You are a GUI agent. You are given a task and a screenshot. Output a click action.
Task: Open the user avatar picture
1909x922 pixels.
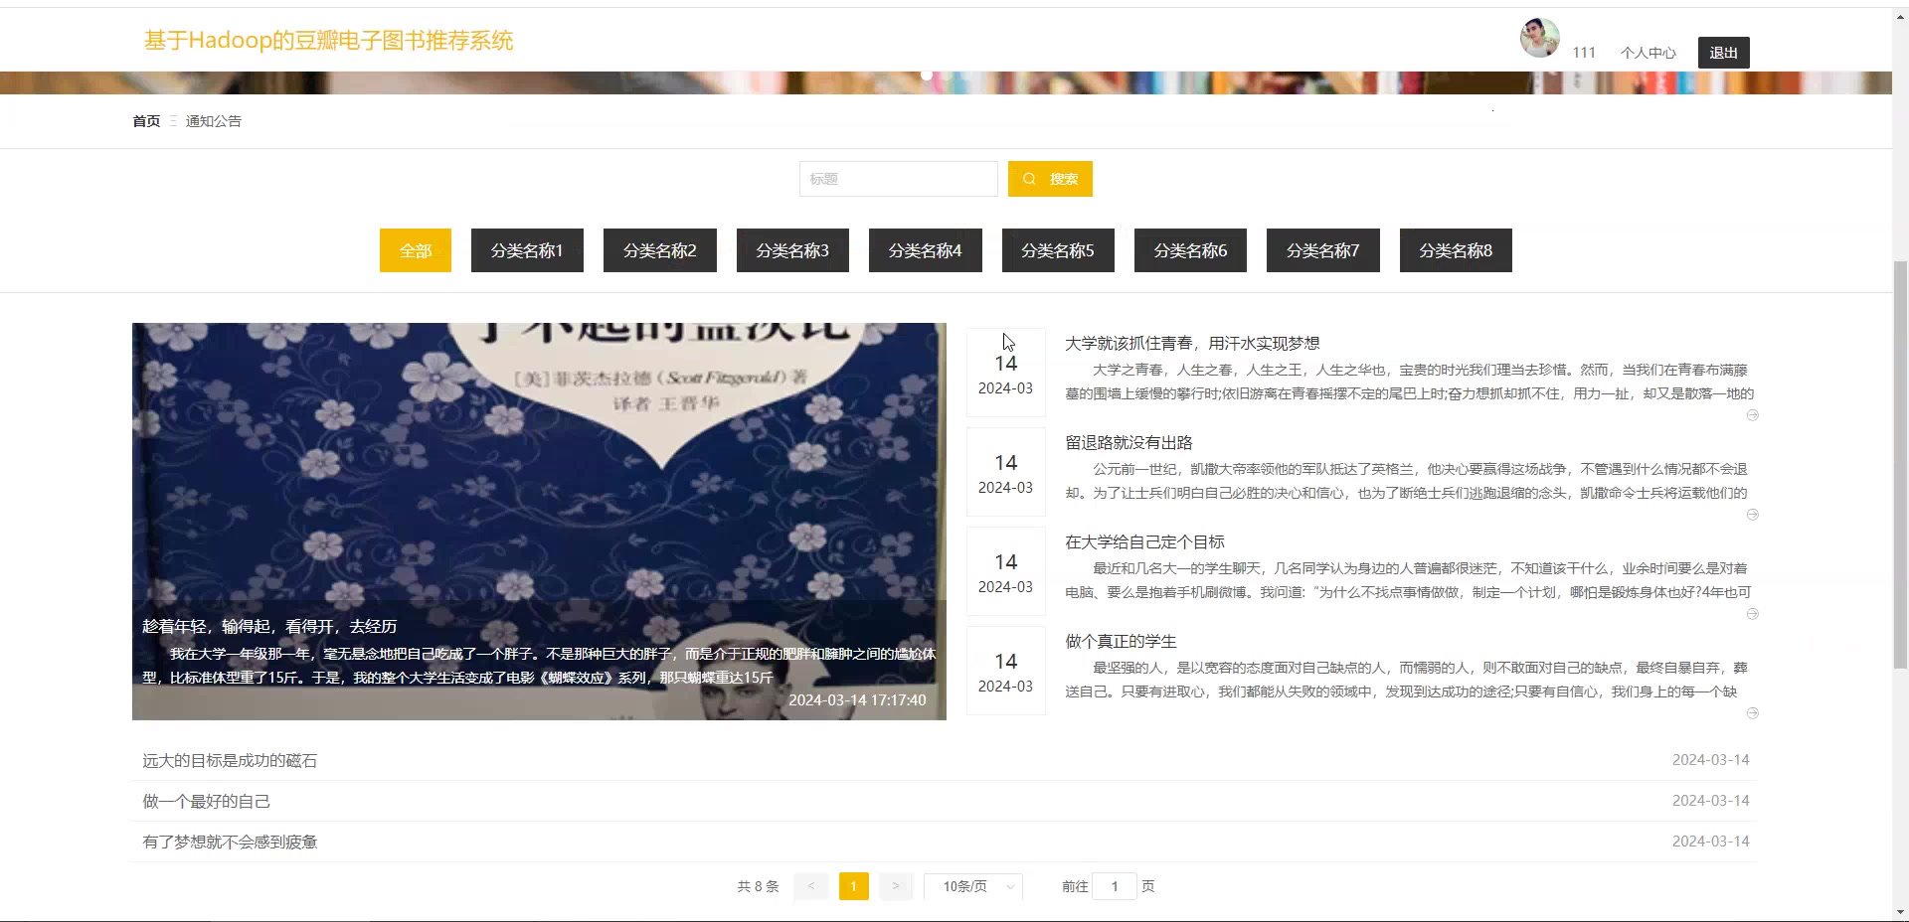click(1539, 38)
